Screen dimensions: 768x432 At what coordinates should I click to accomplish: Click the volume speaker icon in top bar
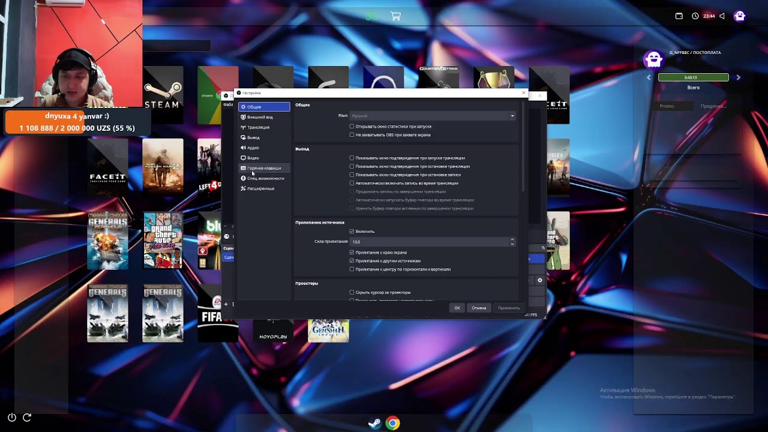[722, 16]
